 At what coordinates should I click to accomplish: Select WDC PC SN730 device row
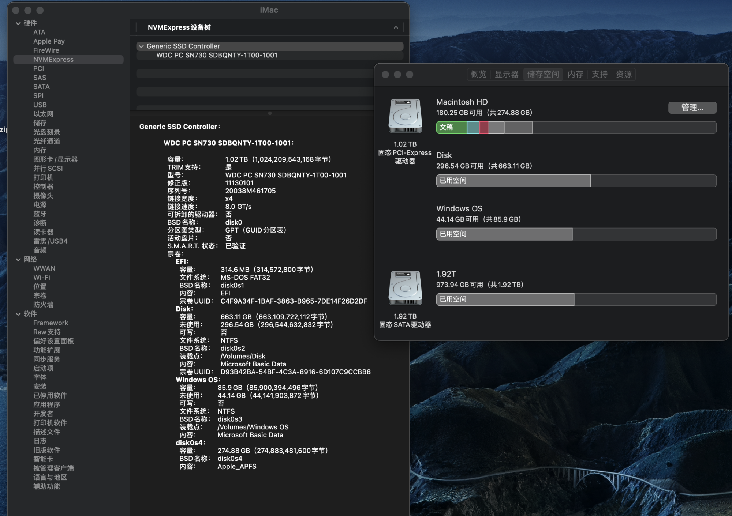pos(217,55)
